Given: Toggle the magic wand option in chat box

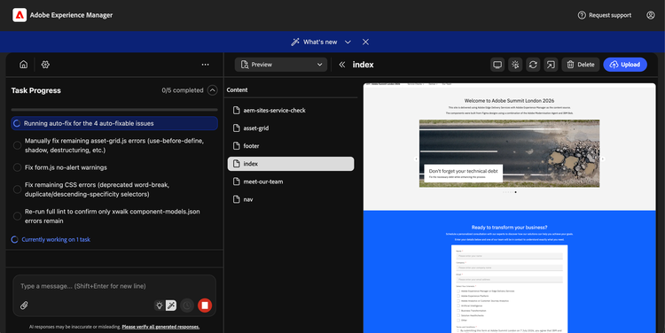Looking at the screenshot, I should point(171,305).
